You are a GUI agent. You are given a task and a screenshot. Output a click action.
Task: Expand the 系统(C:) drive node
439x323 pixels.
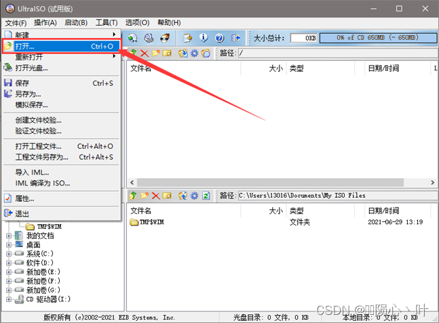coord(9,254)
